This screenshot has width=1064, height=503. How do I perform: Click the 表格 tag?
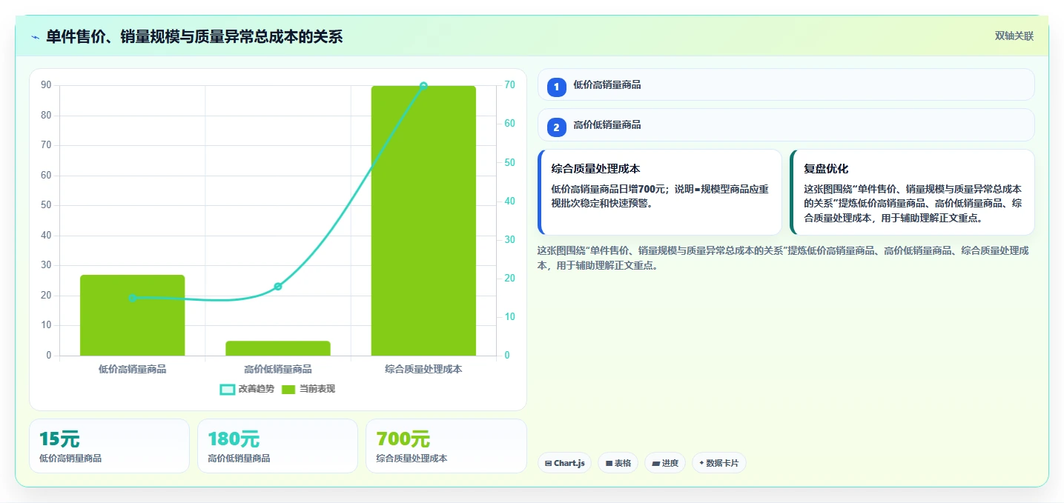(618, 463)
